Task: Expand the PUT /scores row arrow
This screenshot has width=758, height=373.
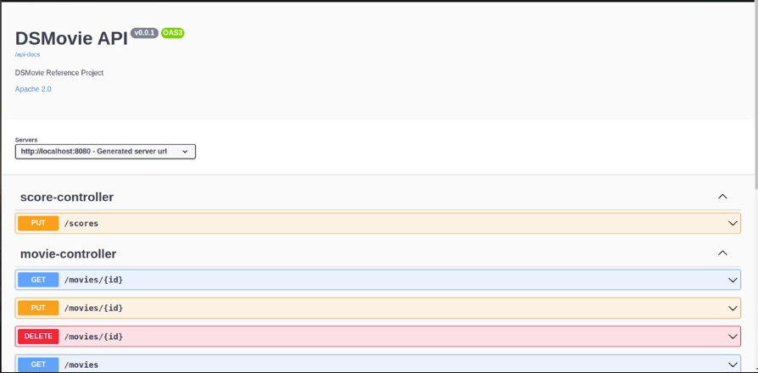Action: pyautogui.click(x=733, y=223)
